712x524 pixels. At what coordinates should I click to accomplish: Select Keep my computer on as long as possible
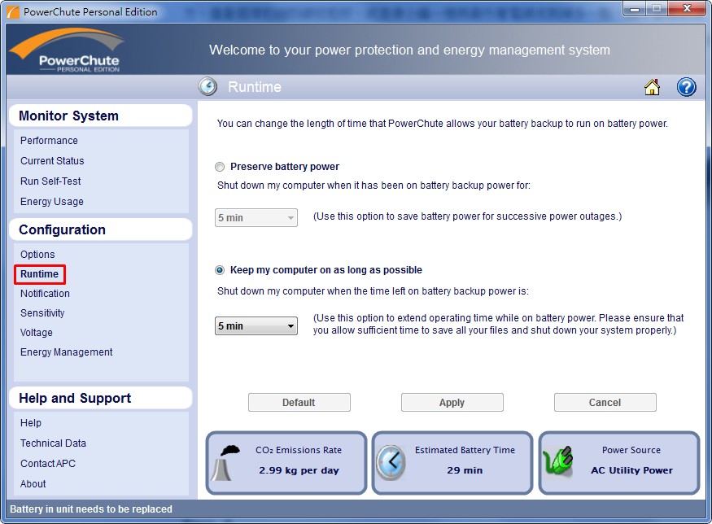(220, 270)
